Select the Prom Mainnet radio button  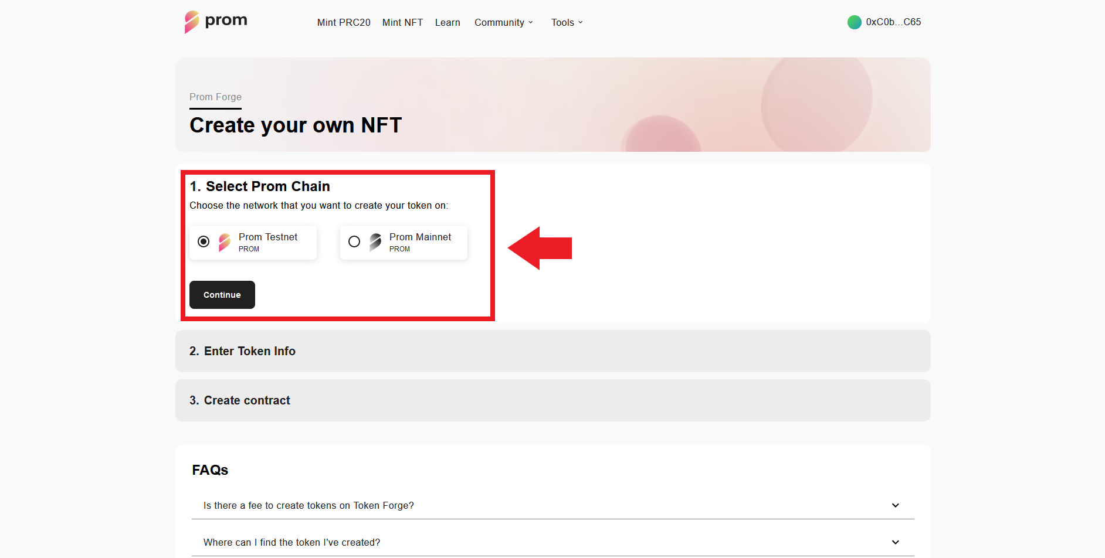click(x=354, y=241)
